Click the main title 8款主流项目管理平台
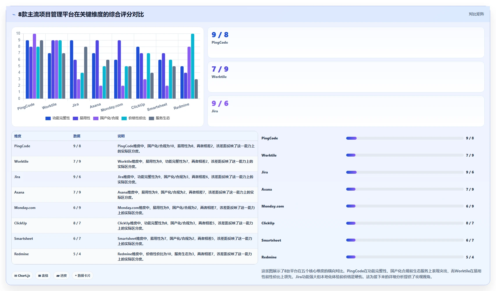Viewport: 496px width, 291px height. pos(81,15)
